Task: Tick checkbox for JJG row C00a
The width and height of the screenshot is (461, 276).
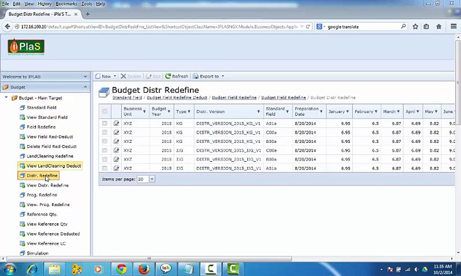Action: tap(104, 150)
